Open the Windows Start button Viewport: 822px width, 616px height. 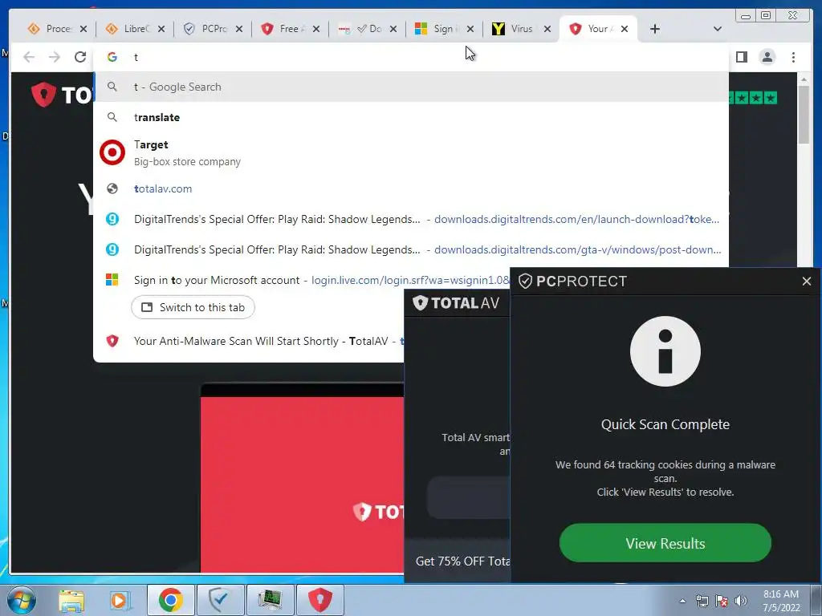pyautogui.click(x=22, y=600)
